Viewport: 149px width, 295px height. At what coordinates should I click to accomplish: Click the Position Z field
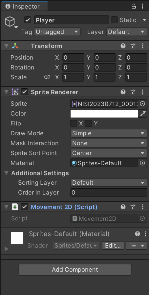coord(136,57)
